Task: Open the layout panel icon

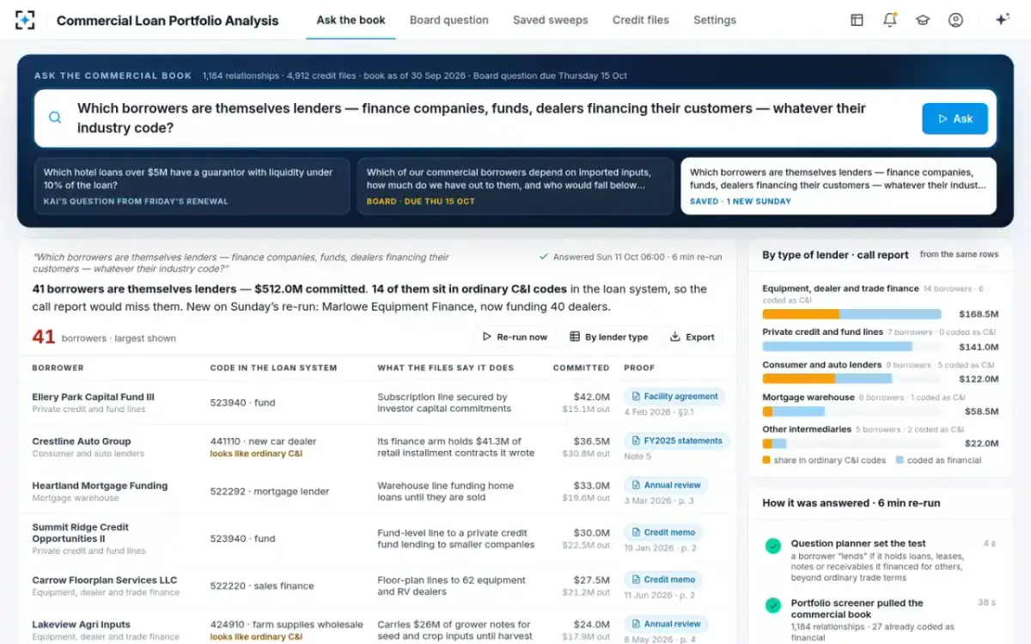Action: [x=857, y=20]
